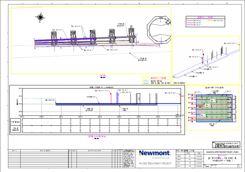245x172 pixels.
Task: Select the TUB. PVC Ø 4" label in plan view
Action: click(x=76, y=26)
